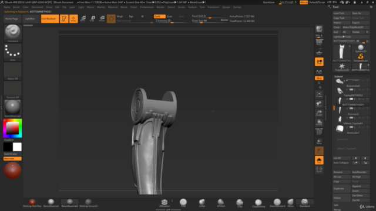The width and height of the screenshot is (376, 211).
Task: Click the Floor grid icon
Action: point(319,52)
